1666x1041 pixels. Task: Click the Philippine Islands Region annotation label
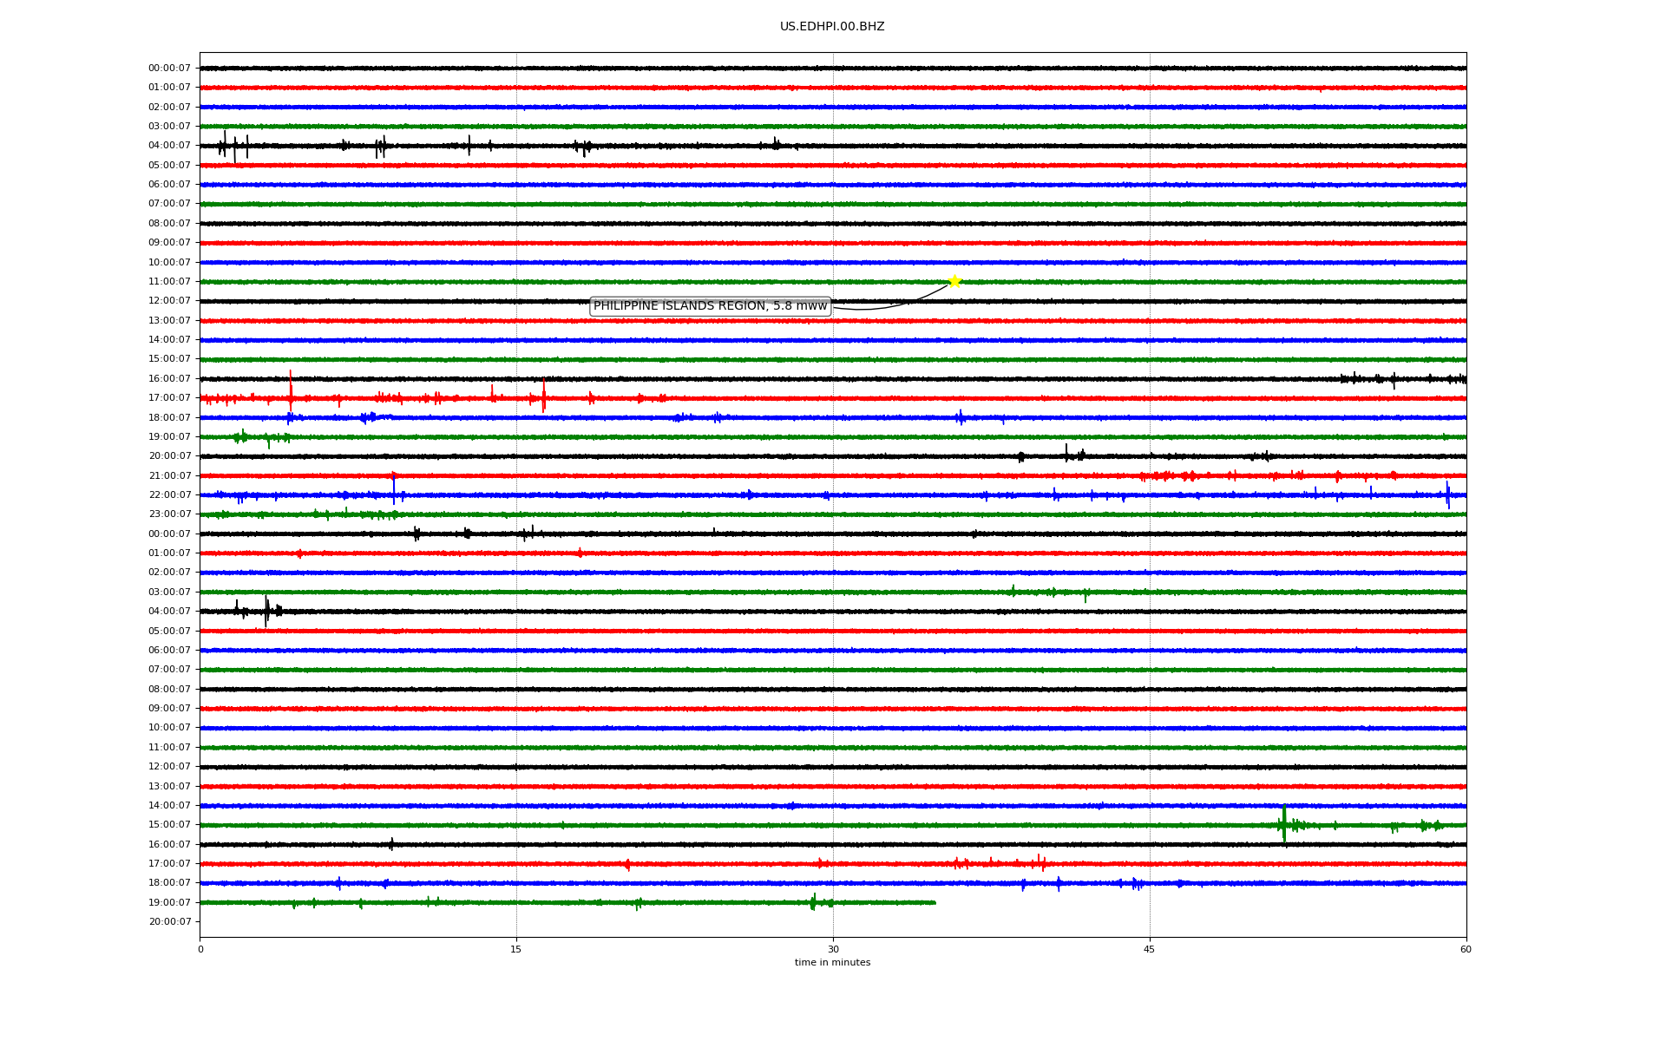[710, 306]
